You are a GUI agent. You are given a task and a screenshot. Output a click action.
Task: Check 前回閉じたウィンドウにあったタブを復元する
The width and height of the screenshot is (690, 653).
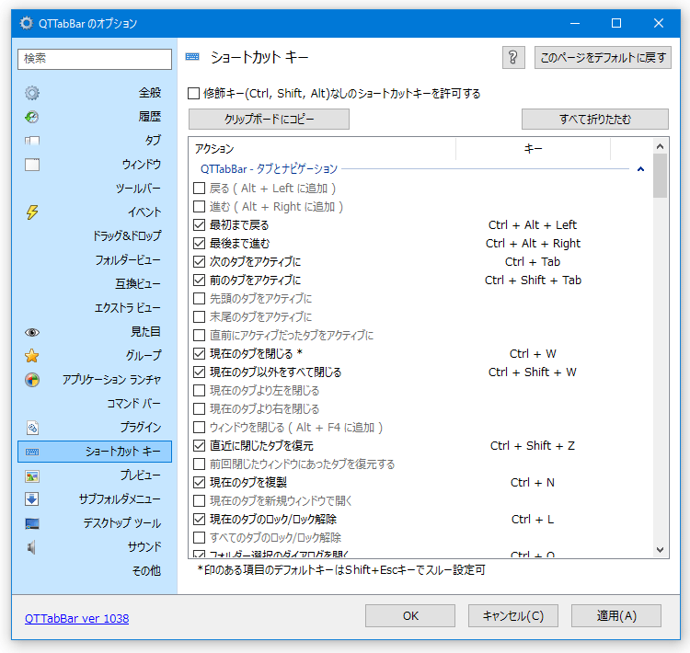(200, 464)
